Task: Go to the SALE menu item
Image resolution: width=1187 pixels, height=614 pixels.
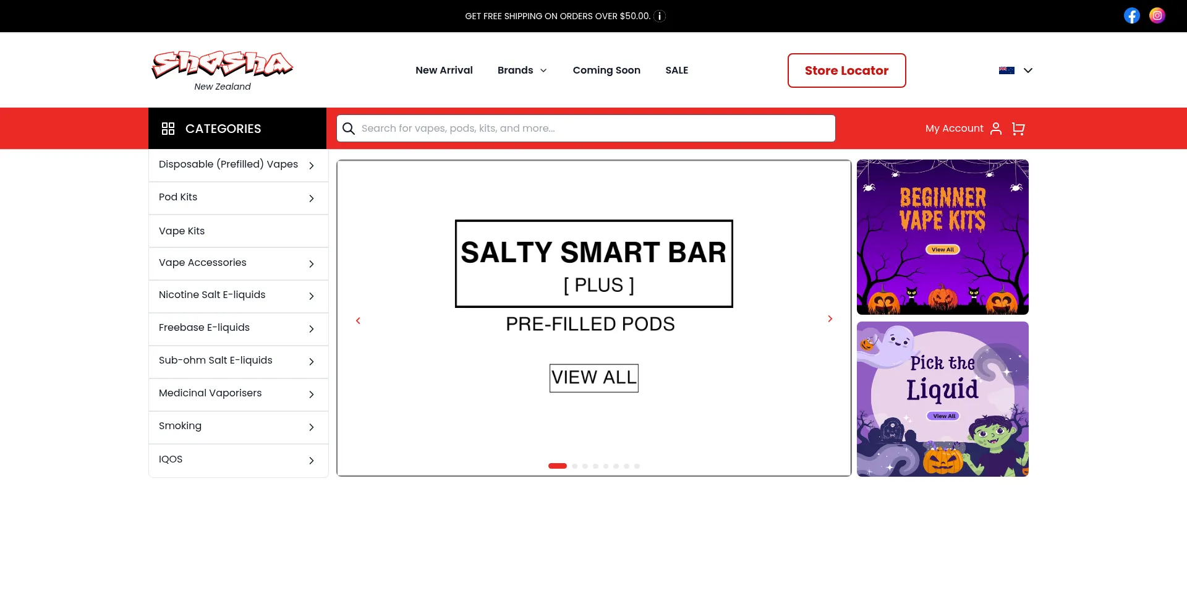Action: [676, 70]
